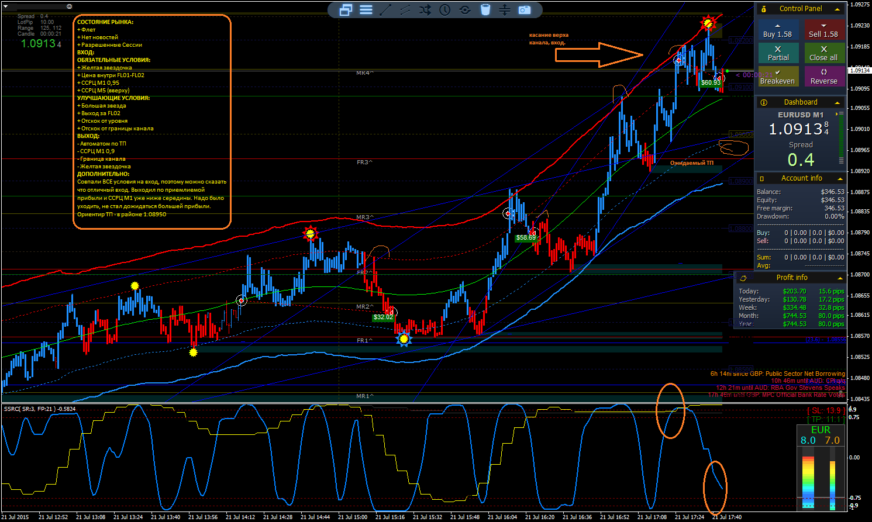Collapse the Control Panel section
This screenshot has width=872, height=522.
[837, 9]
